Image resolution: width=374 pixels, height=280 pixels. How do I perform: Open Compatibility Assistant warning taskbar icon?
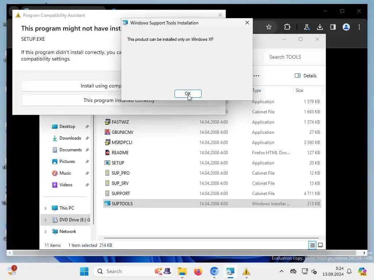coord(246,271)
